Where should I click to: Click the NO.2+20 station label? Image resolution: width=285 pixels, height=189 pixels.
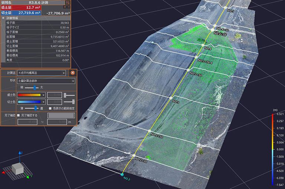pyautogui.click(x=141, y=160)
